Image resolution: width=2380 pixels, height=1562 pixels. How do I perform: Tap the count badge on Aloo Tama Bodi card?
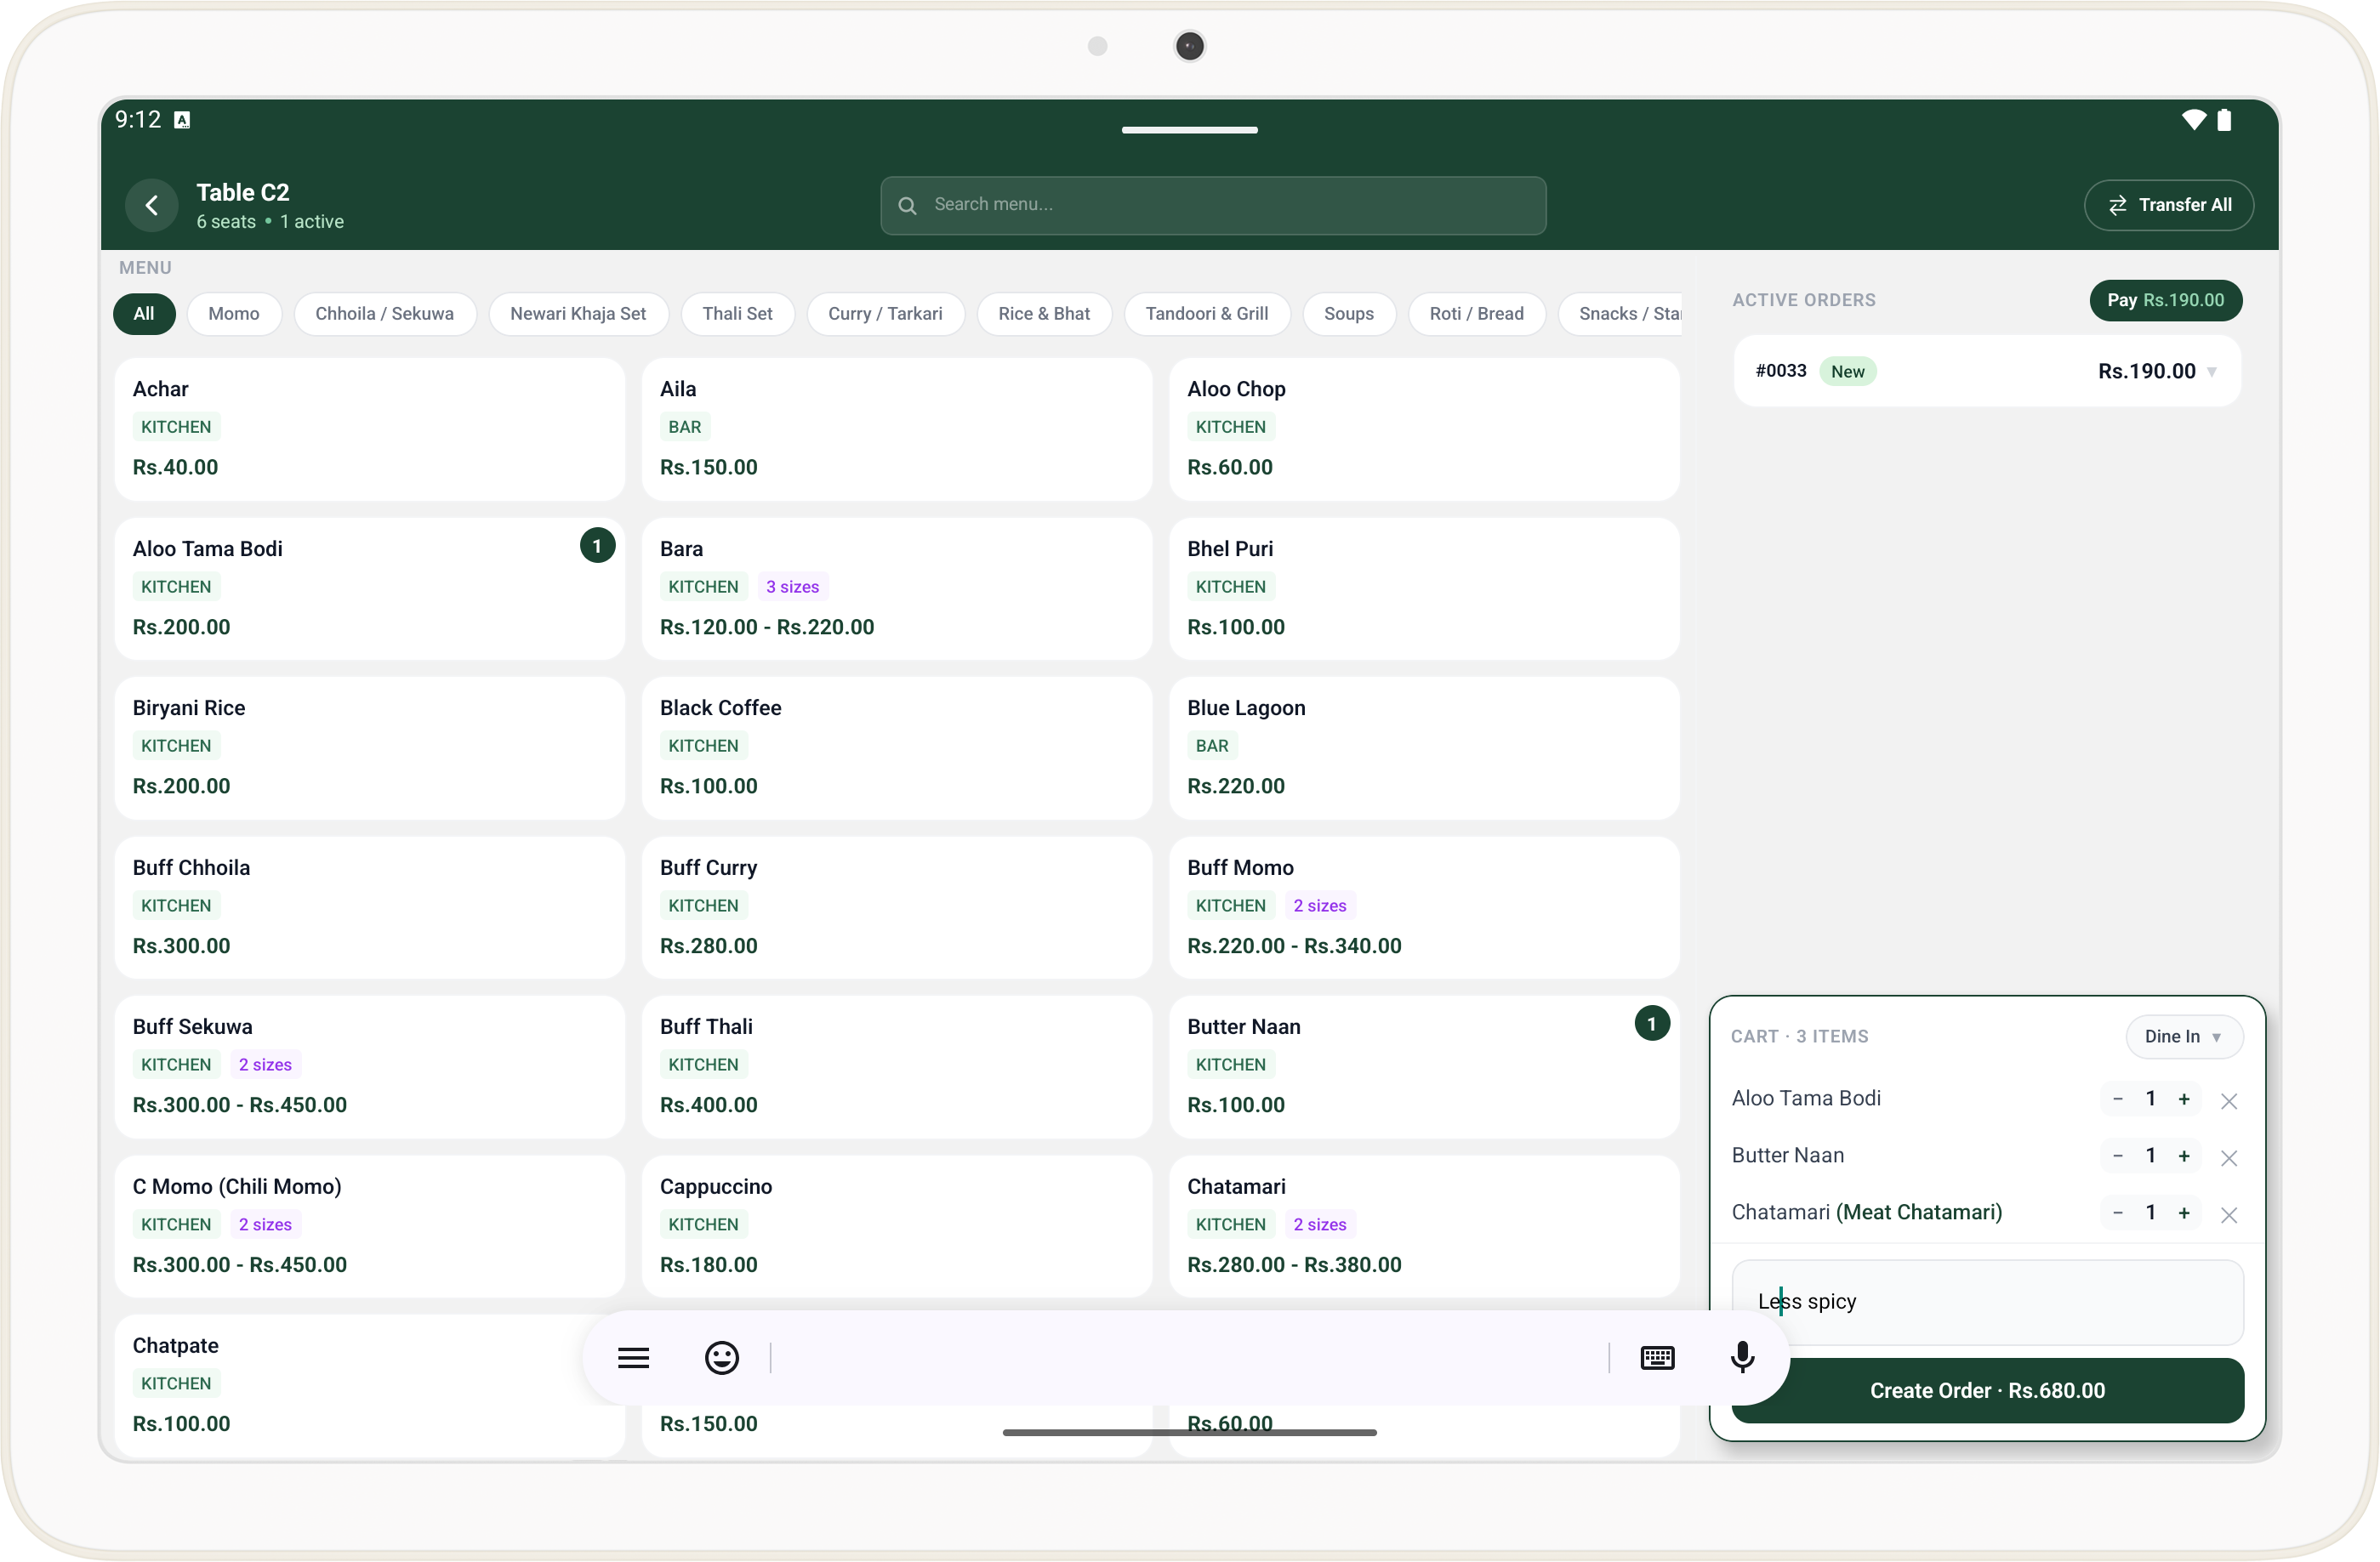tap(597, 546)
